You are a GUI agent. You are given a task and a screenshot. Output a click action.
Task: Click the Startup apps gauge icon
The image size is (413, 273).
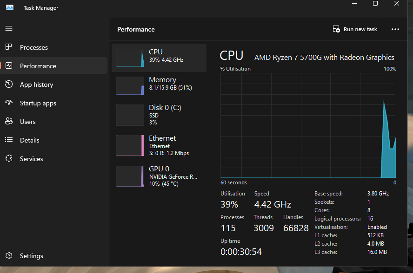coord(9,103)
